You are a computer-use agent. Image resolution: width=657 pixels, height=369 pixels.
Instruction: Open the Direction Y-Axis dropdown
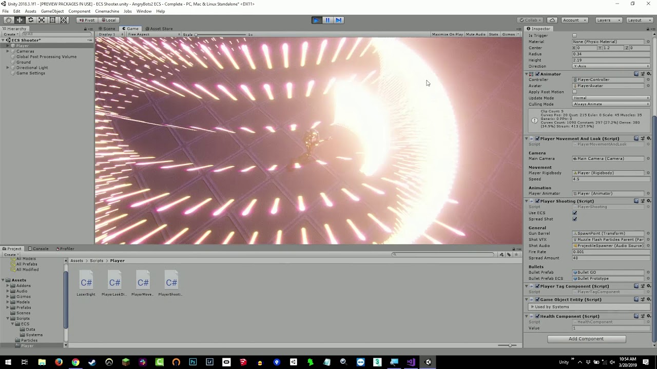(611, 66)
